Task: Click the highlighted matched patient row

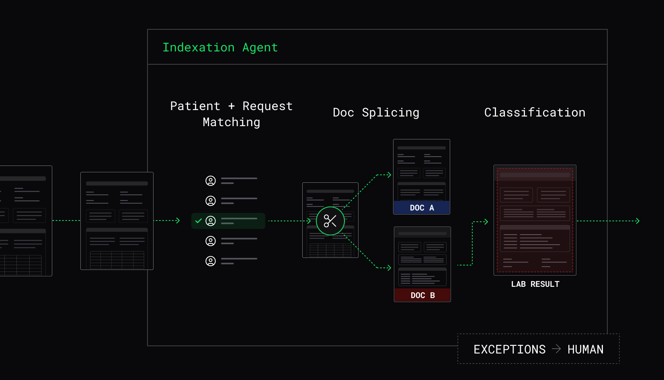Action: tap(228, 221)
